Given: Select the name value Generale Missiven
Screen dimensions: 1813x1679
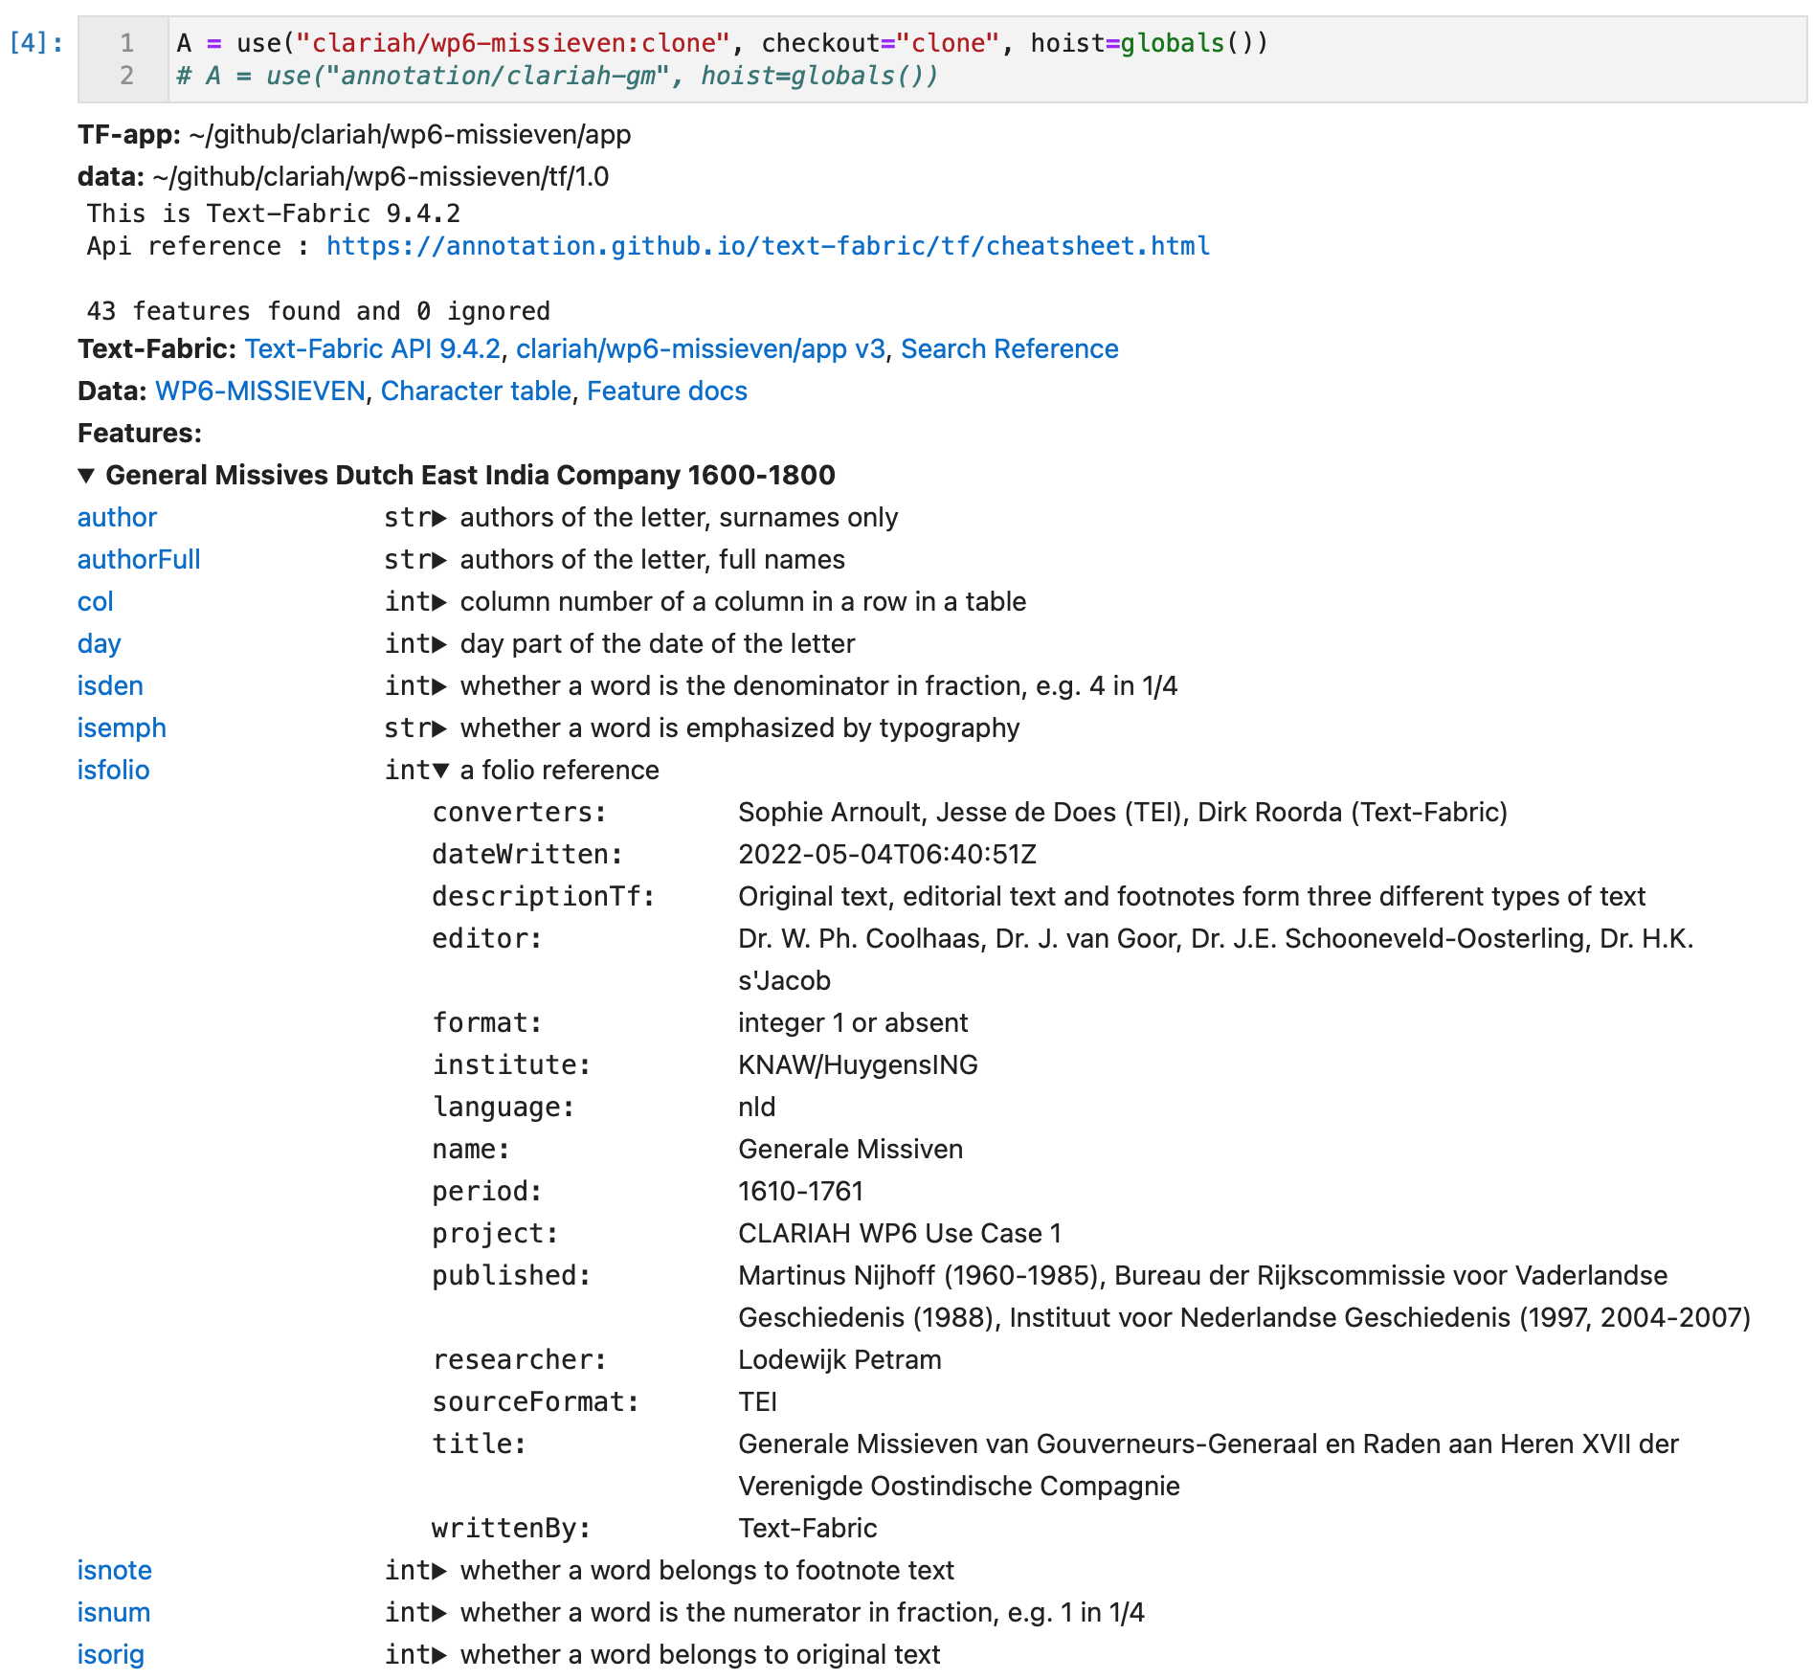Looking at the screenshot, I should tap(850, 1150).
